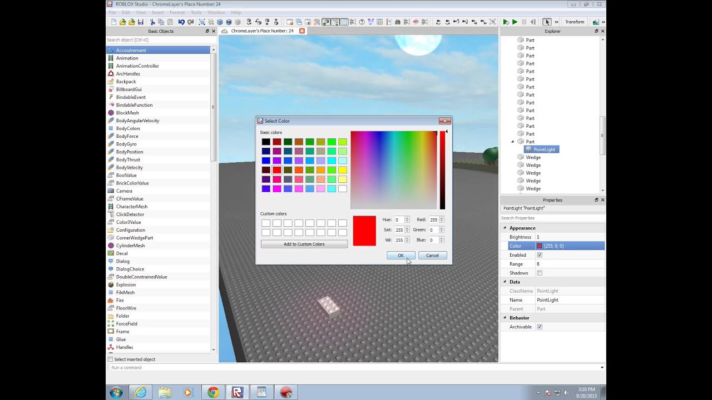712x400 pixels.
Task: Click the Explosion object icon in list
Action: [x=111, y=284]
